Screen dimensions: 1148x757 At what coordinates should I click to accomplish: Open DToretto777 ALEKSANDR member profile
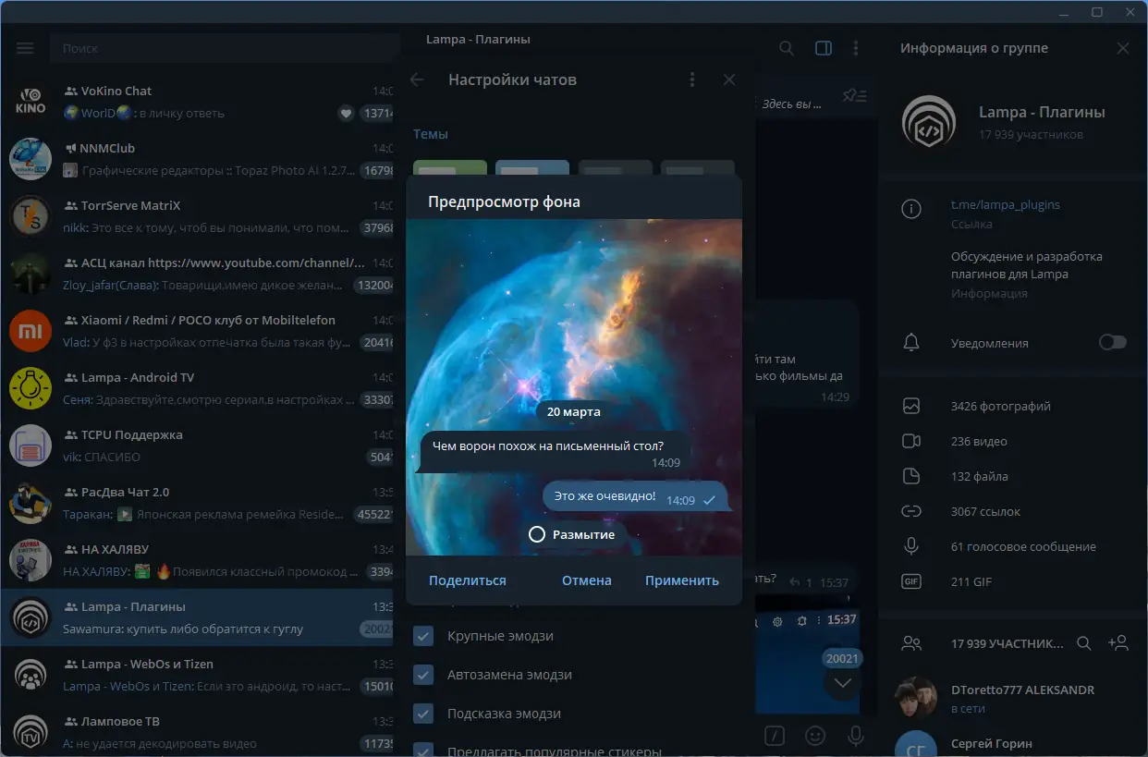pyautogui.click(x=1013, y=699)
